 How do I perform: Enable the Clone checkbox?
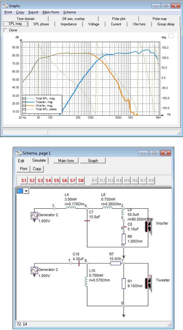[6, 30]
